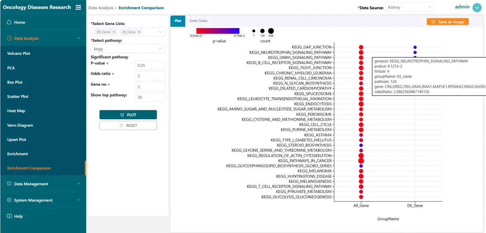This screenshot has width=486, height=233.
Task: Open the admin avatar dropdown
Action: point(477,8)
